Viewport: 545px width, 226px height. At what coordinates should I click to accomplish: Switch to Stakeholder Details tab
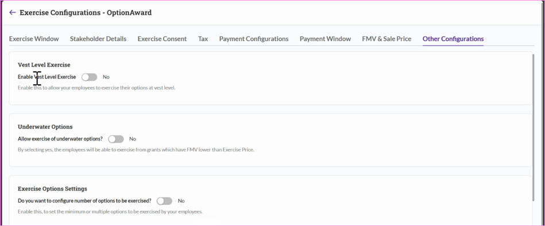[98, 39]
